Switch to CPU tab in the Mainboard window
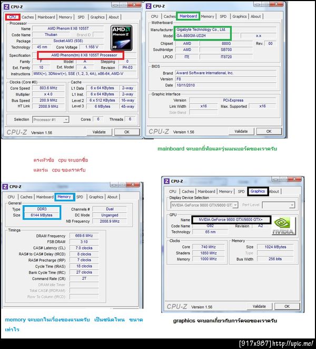 point(154,16)
